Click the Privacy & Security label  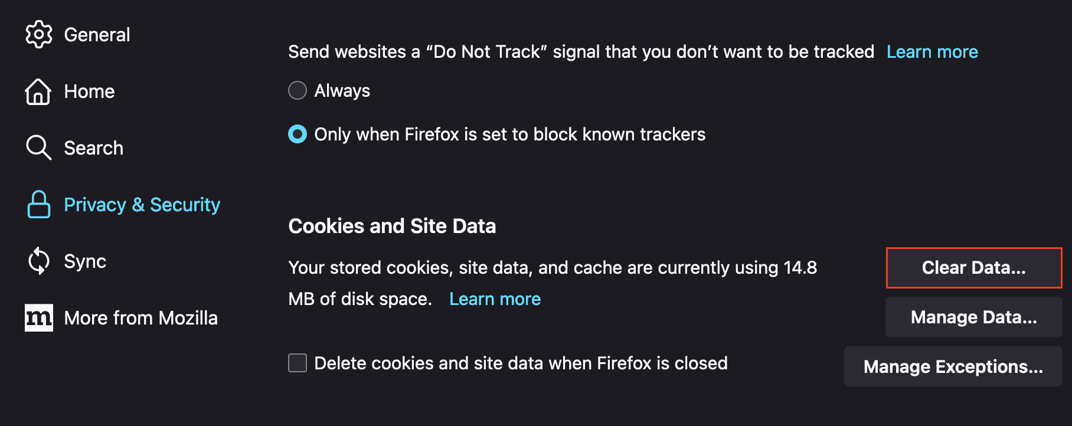pos(142,205)
